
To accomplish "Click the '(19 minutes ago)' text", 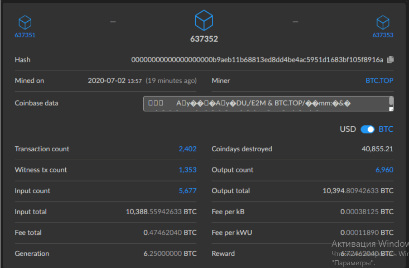I will 171,81.
